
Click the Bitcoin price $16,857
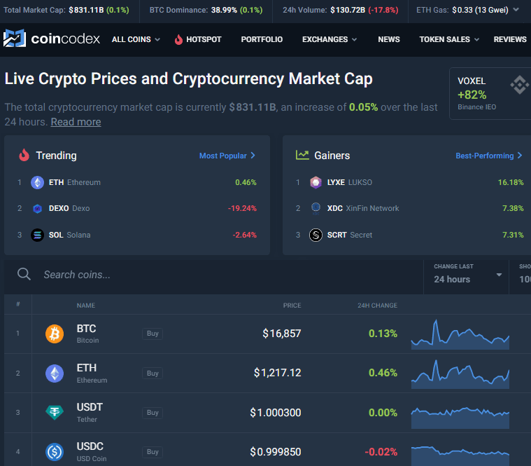coord(282,334)
